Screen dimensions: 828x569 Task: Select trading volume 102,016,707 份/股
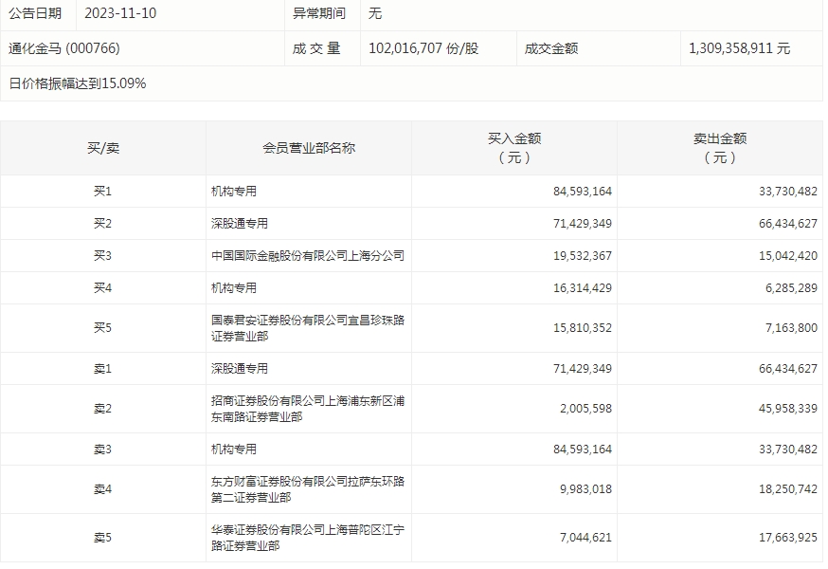[x=423, y=48]
